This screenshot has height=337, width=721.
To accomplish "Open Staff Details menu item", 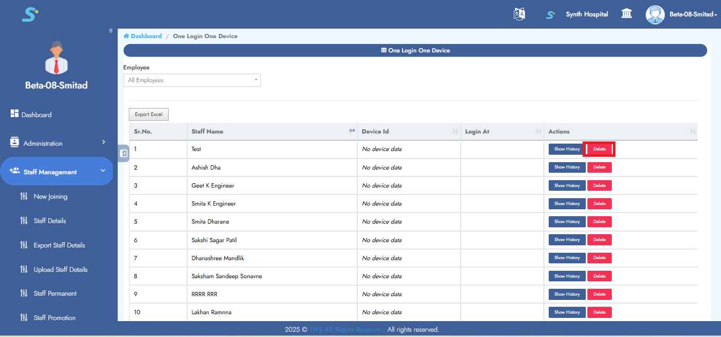I will [x=50, y=221].
